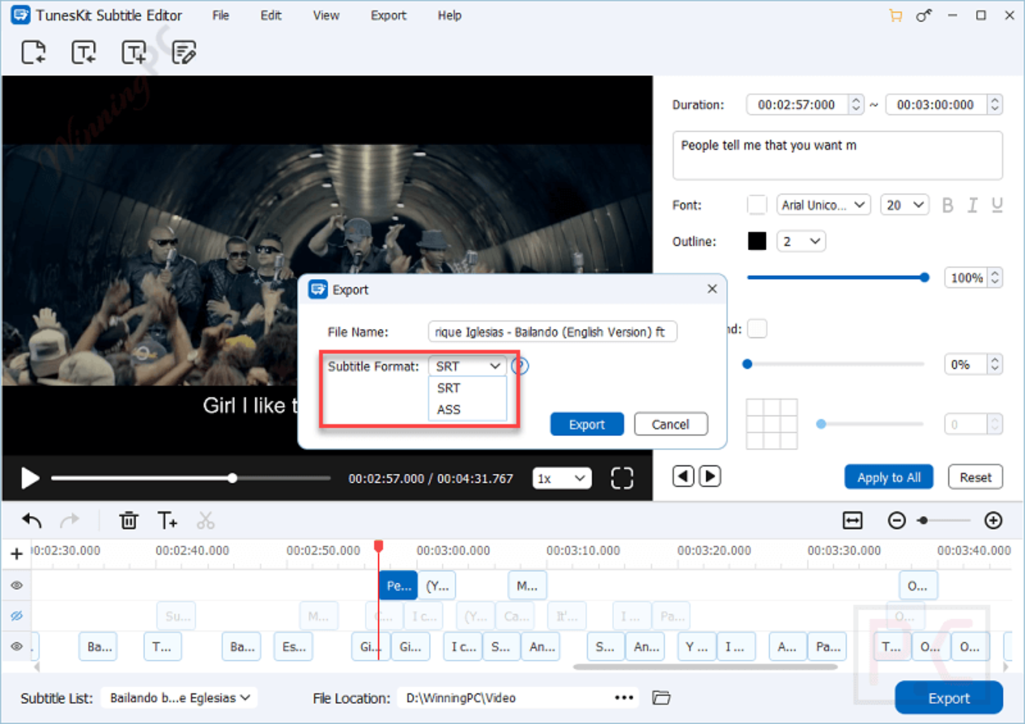This screenshot has width=1025, height=724.
Task: Open the Subtitle Format dropdown
Action: [x=467, y=367]
